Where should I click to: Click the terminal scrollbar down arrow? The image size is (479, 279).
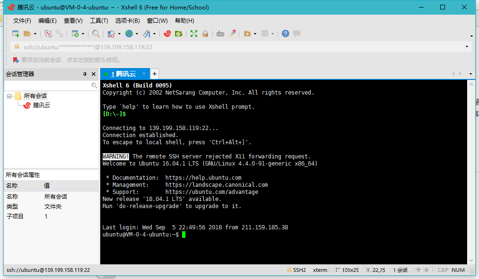[x=471, y=261]
